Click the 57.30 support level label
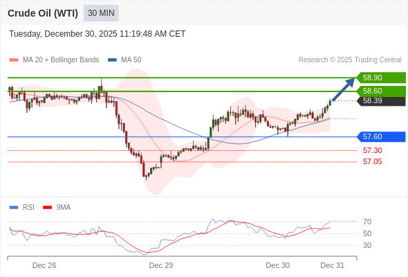Viewport: 408px width, 277px height. point(373,150)
